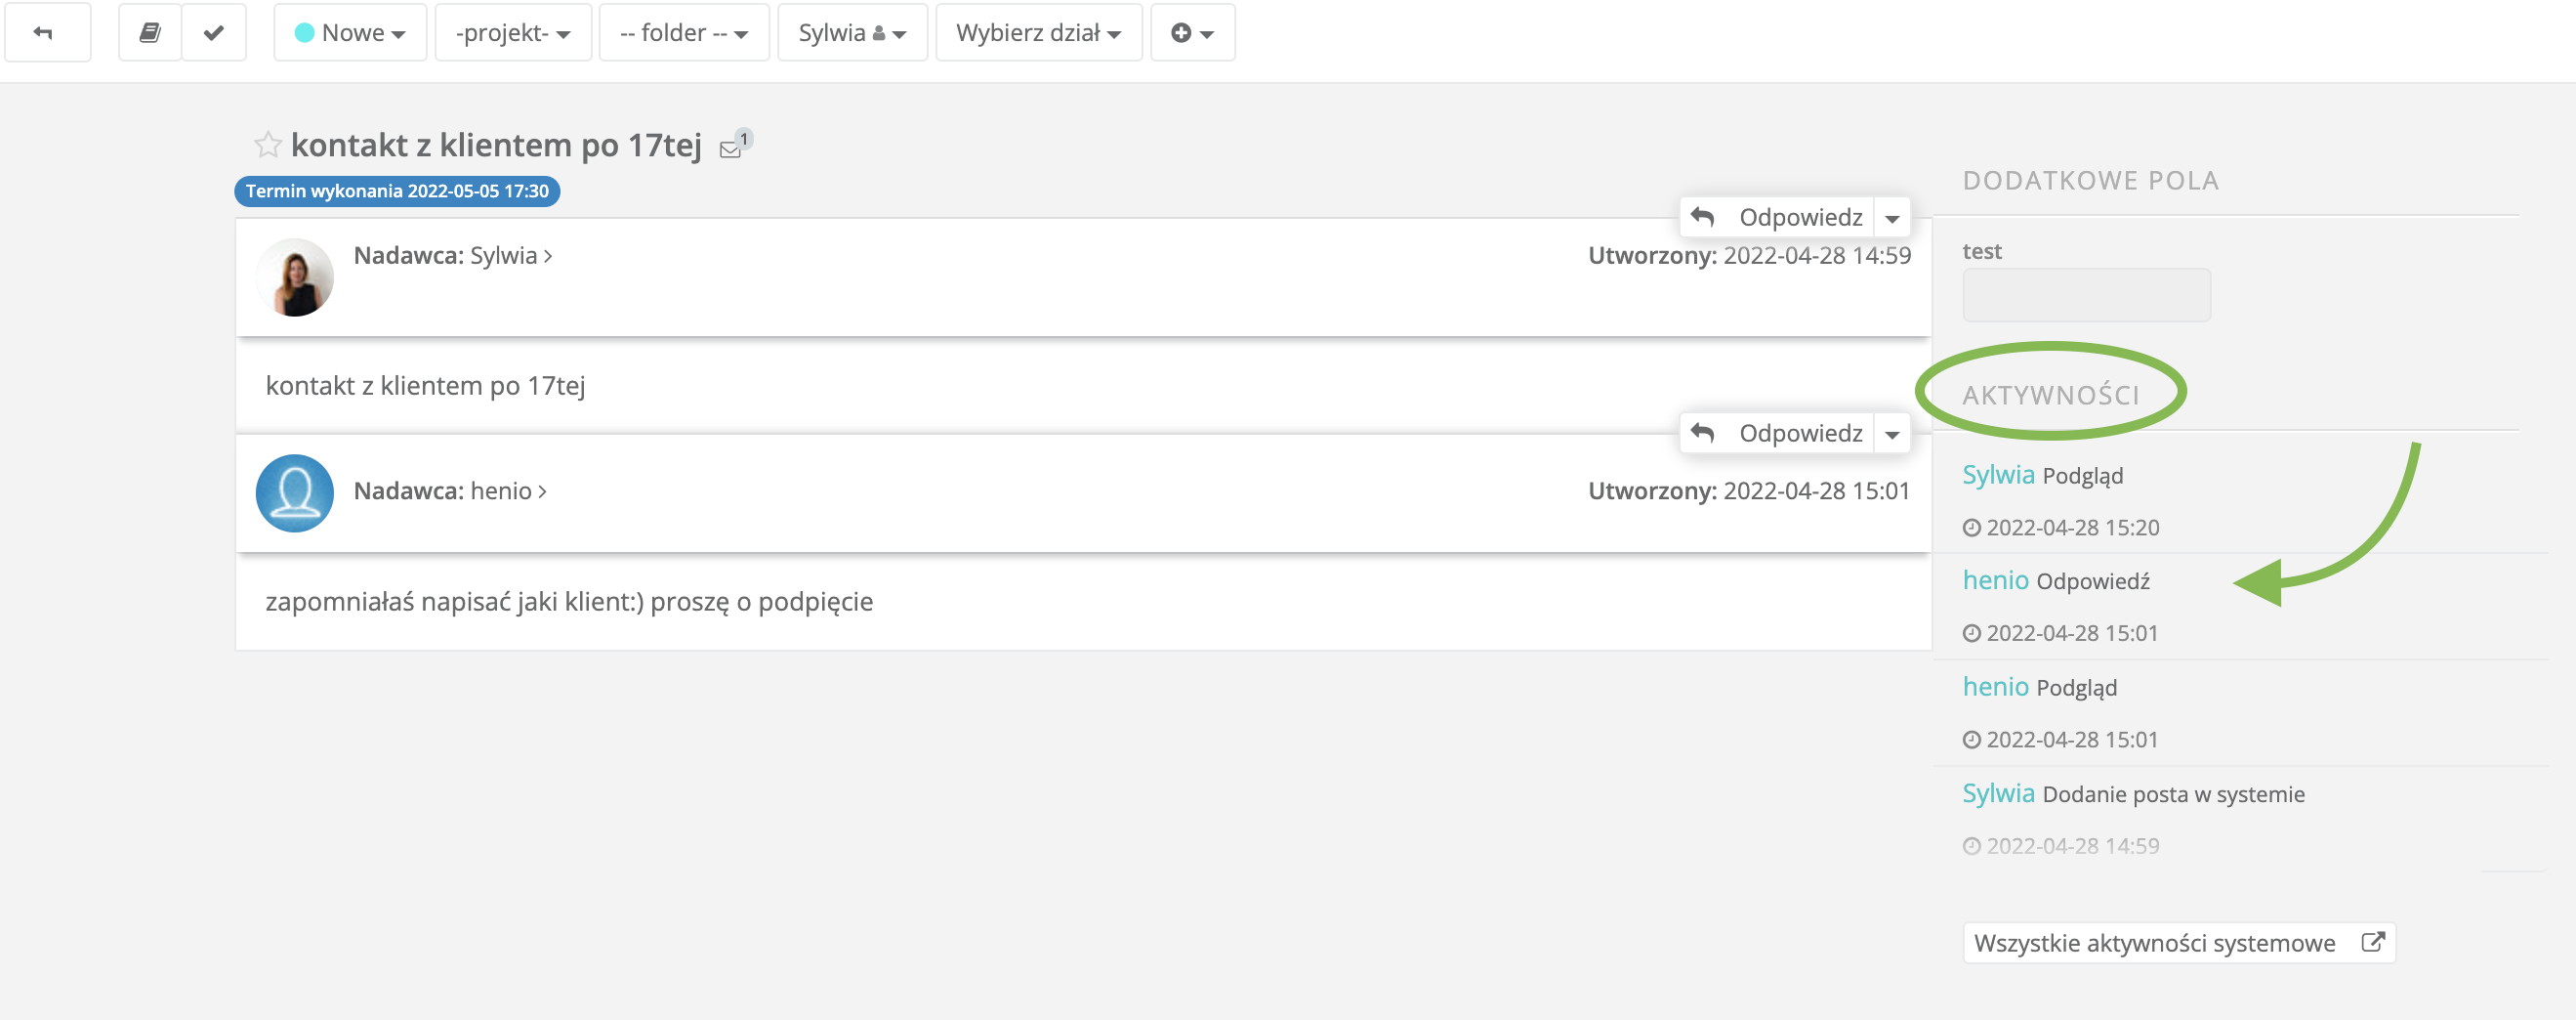
Task: Click 'Wszystkie aktywności systemowe' button
Action: (x=2178, y=943)
